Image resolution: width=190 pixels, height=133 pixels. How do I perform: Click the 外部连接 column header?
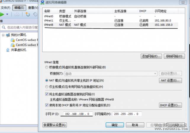pyautogui.click(x=93, y=11)
